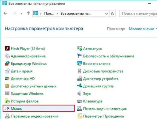Open Брандмауэр Windows link
The image size is (157, 119).
(x=29, y=64)
